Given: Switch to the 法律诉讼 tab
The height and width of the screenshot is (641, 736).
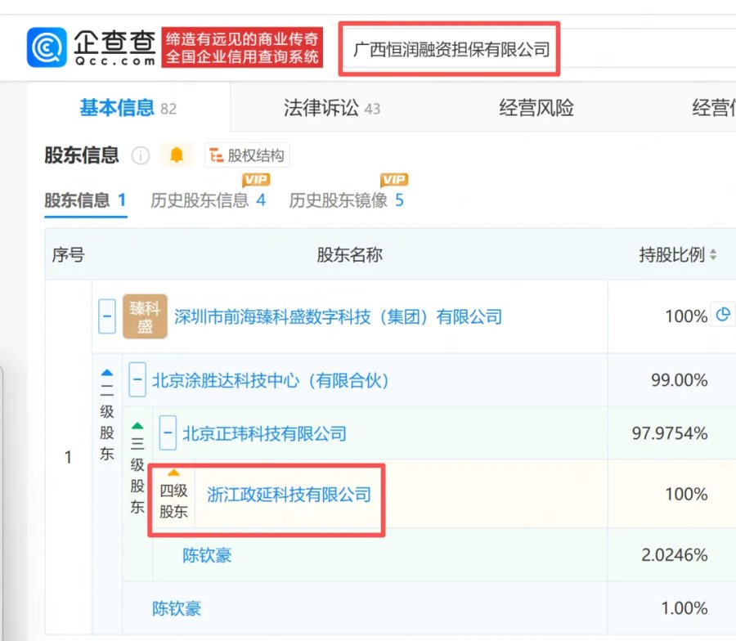Looking at the screenshot, I should 331,108.
